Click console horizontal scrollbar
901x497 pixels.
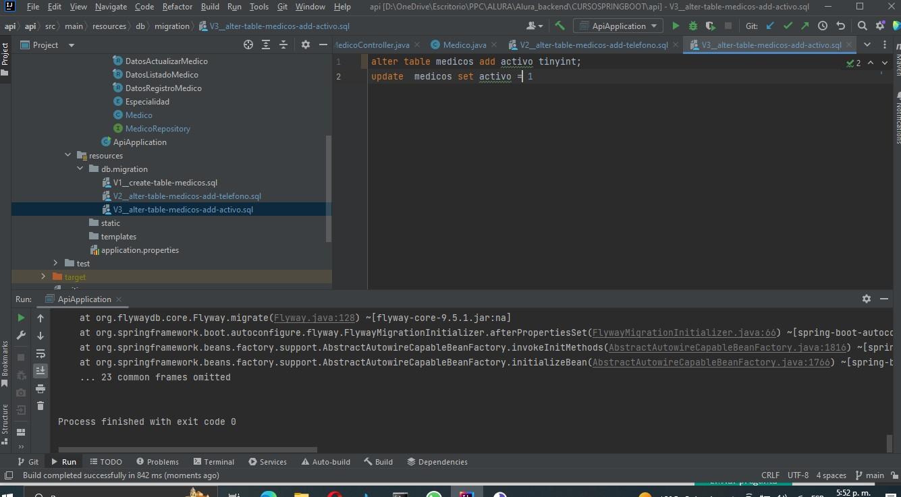[x=188, y=449]
